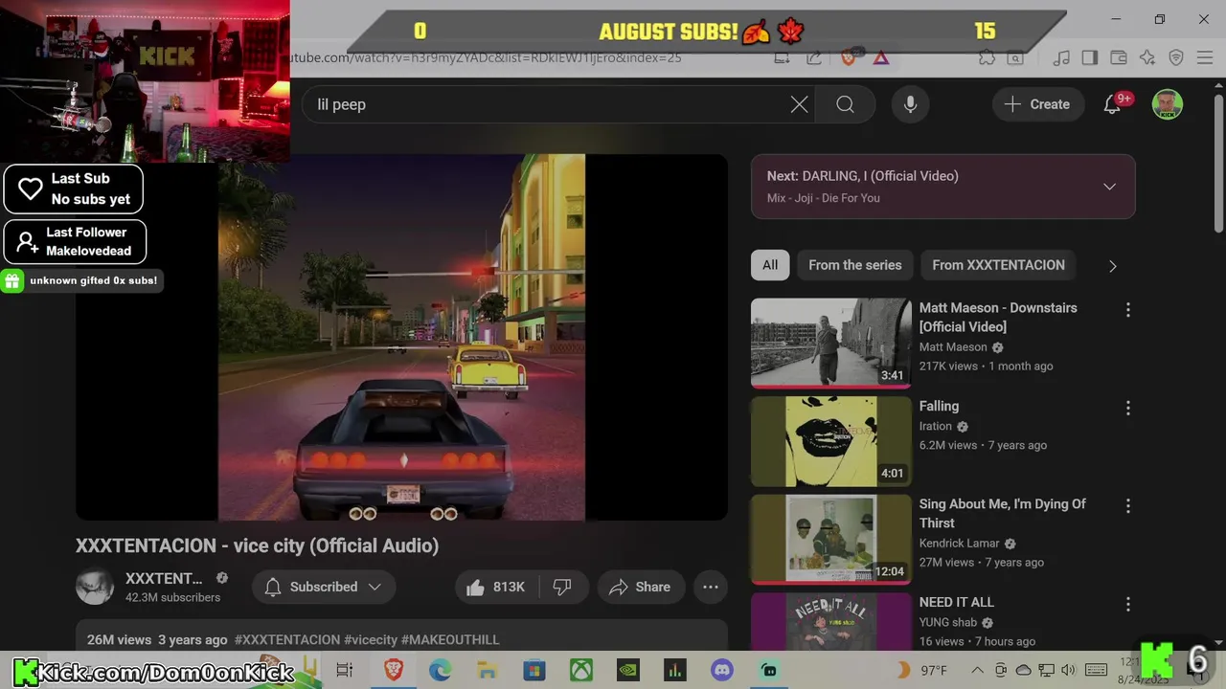
Task: Like the video with thumbs up
Action: [496, 587]
